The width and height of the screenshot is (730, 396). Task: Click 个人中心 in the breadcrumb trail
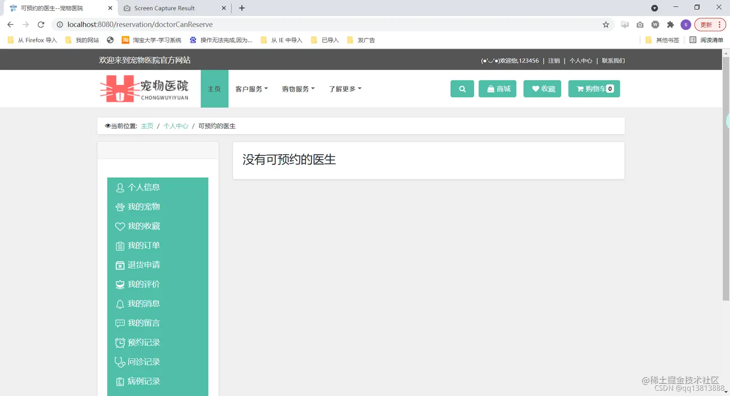point(176,126)
